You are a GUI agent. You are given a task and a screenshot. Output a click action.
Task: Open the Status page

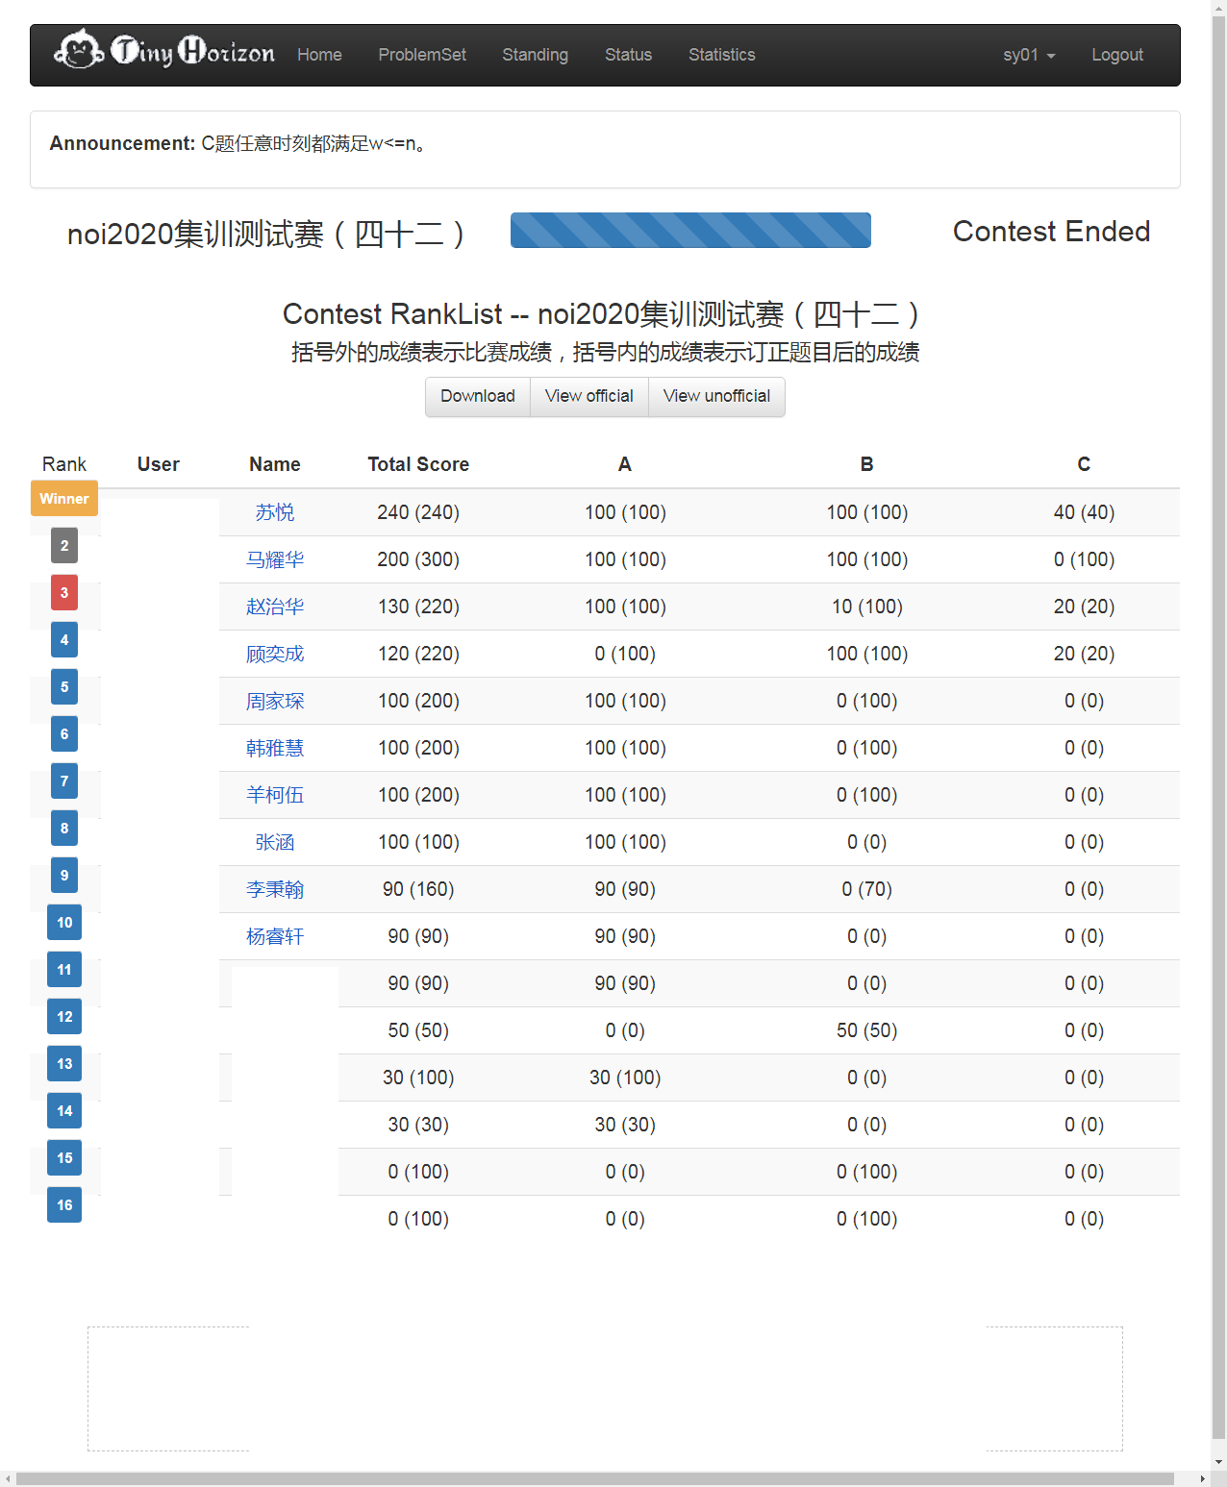click(x=628, y=55)
